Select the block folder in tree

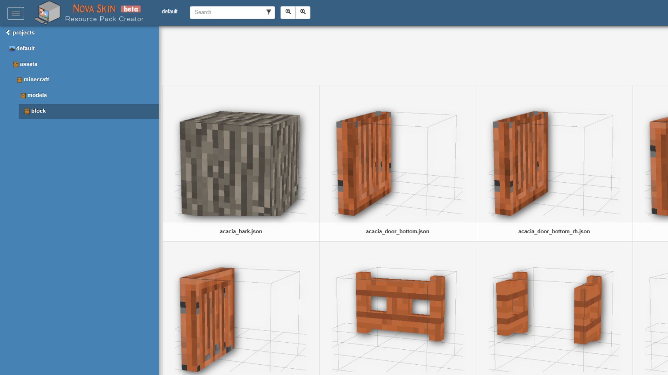[38, 111]
